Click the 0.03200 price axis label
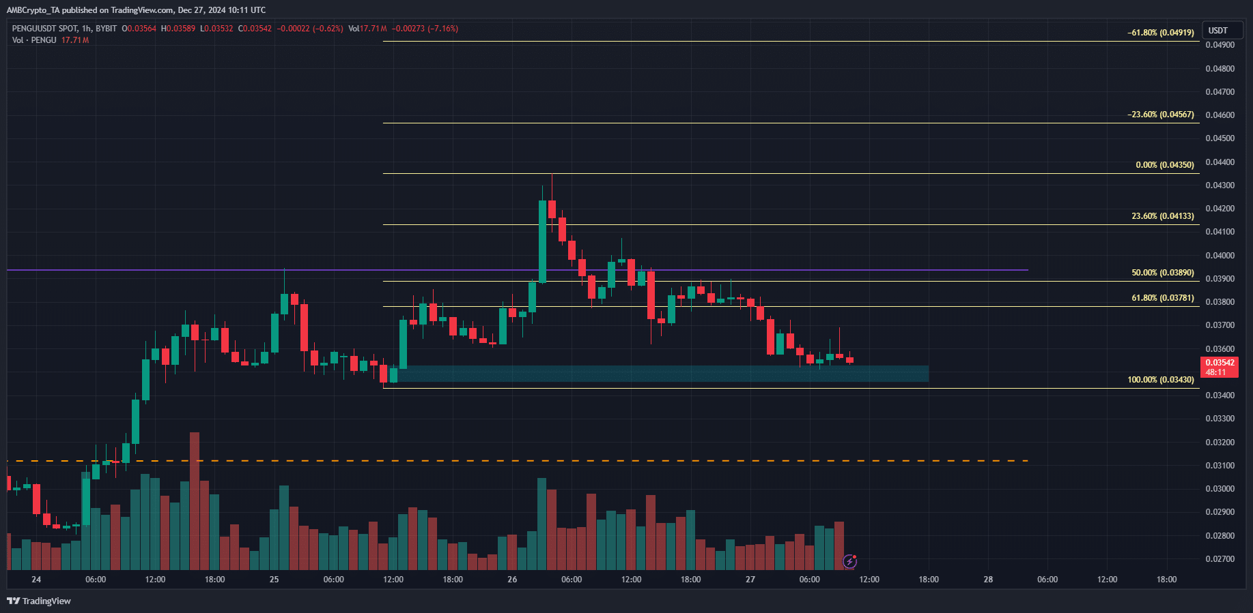1253x613 pixels. [x=1220, y=443]
